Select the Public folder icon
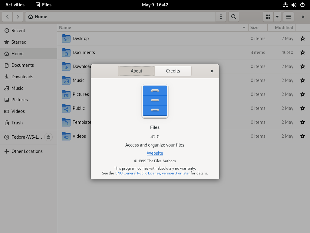Screen dimensions: 310x233 pos(66,108)
